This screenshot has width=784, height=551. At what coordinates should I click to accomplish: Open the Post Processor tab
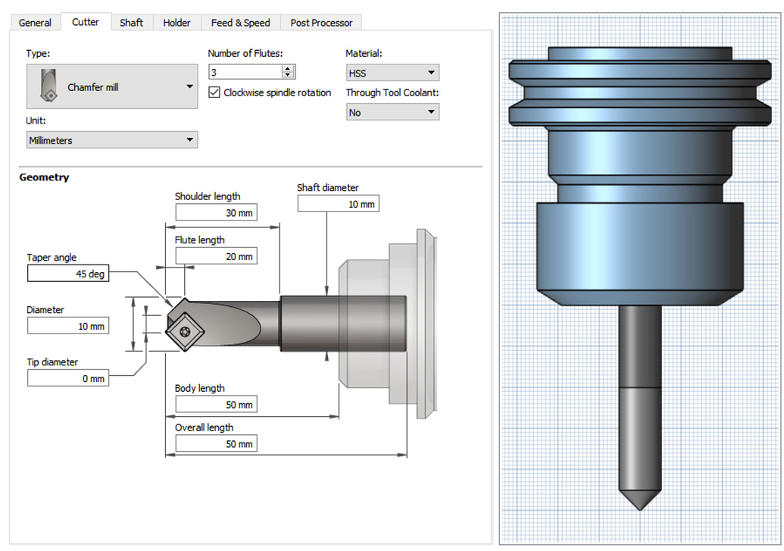(321, 22)
